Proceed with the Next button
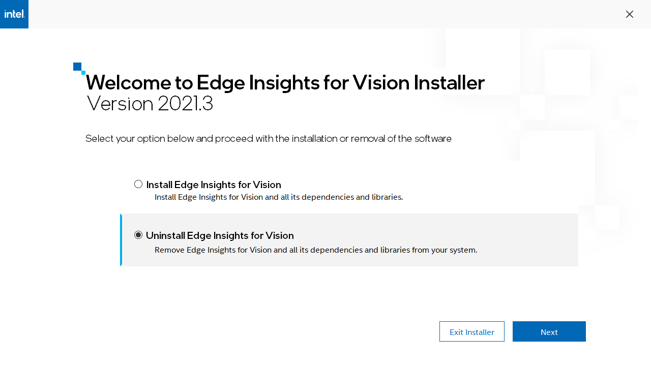This screenshot has width=651, height=366. click(549, 331)
